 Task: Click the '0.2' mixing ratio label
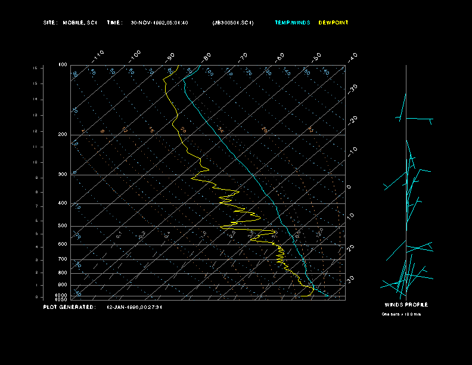tap(142, 235)
